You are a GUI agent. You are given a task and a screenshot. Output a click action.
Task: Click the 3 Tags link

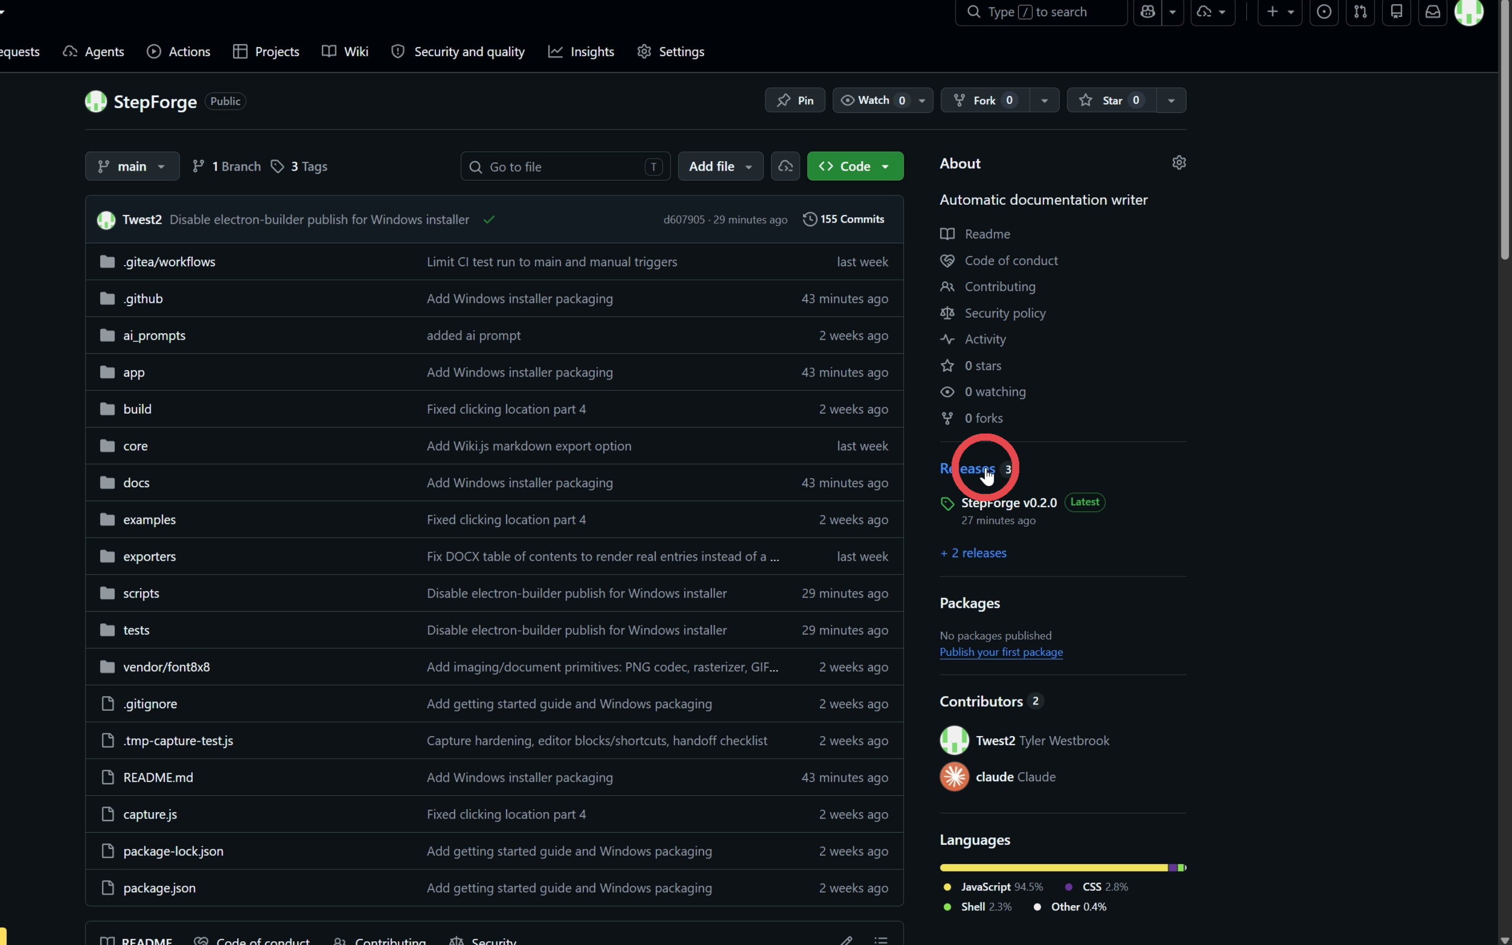[x=299, y=166]
